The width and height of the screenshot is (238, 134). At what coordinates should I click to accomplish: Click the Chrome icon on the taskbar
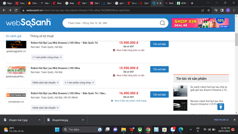(148, 130)
